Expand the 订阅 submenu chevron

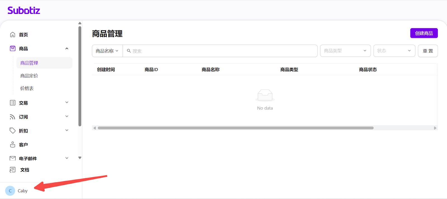[67, 117]
